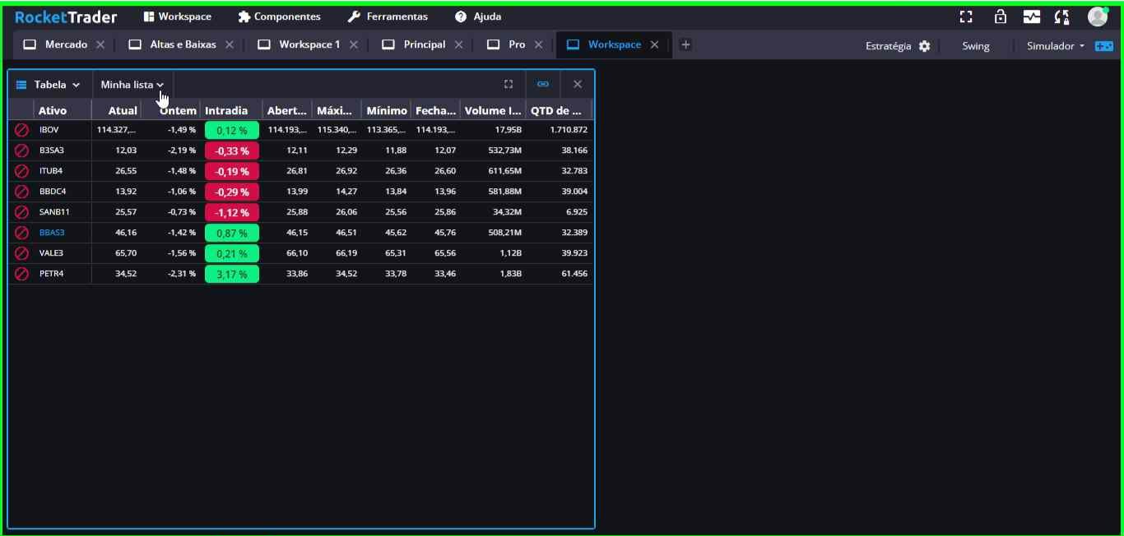Remove SANB11 row with its red icon

[x=22, y=212]
